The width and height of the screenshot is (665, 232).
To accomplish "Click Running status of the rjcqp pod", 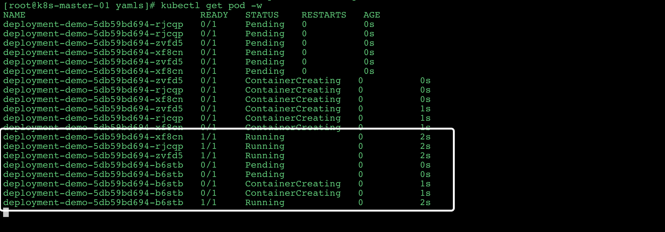I will (x=265, y=146).
